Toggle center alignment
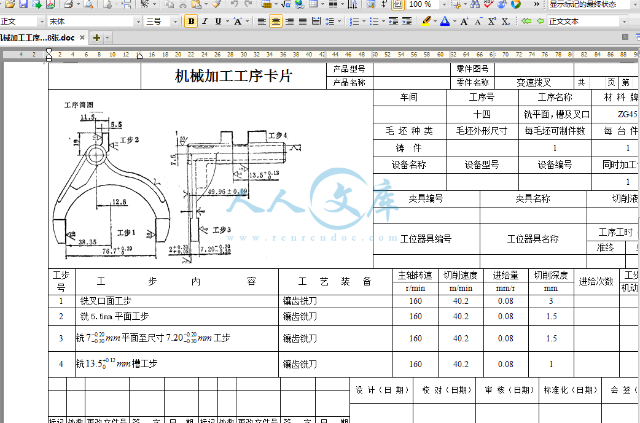Image resolution: width=640 pixels, height=423 pixels. tap(276, 21)
